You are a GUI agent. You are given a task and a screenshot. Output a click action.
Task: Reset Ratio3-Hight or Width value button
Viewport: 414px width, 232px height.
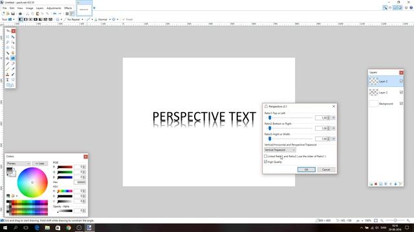[333, 139]
